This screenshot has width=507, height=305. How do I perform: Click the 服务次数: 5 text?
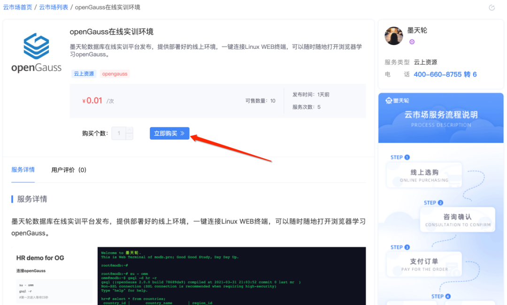(x=307, y=107)
